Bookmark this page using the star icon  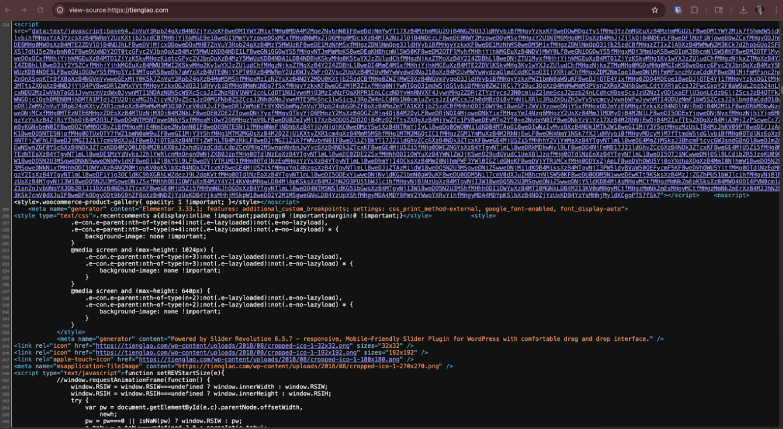655,10
